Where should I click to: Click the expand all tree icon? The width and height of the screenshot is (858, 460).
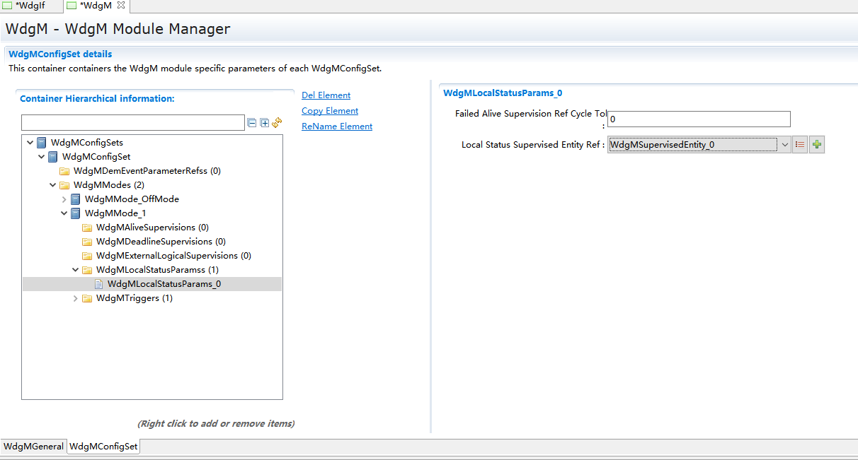265,123
